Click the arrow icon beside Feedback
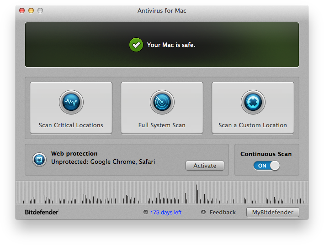324x245 pixels. coord(203,212)
